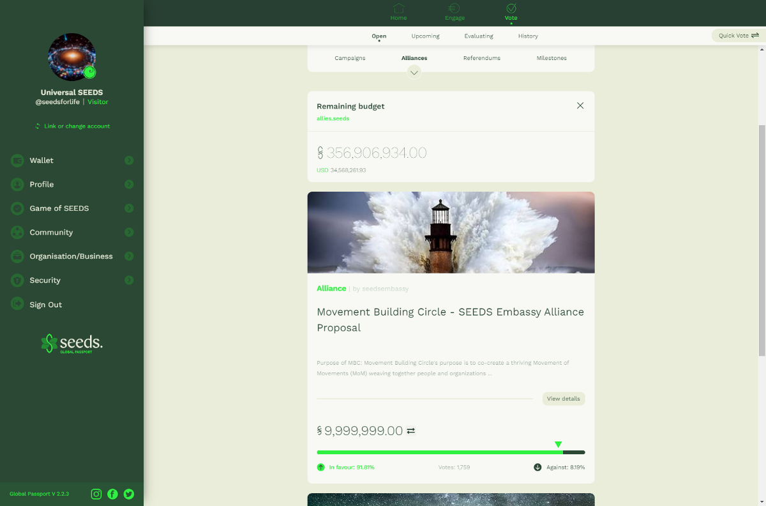The width and height of the screenshot is (766, 506).
Task: Click the Quick Vote button
Action: point(739,36)
